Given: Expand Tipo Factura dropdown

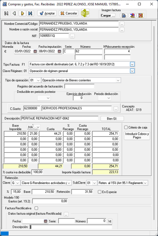Looking at the screenshot, I should [x=132, y=64].
